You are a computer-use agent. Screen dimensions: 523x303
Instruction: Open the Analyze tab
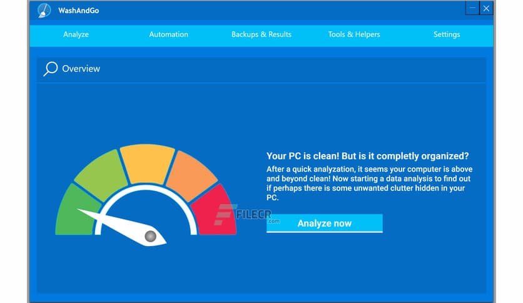point(76,34)
